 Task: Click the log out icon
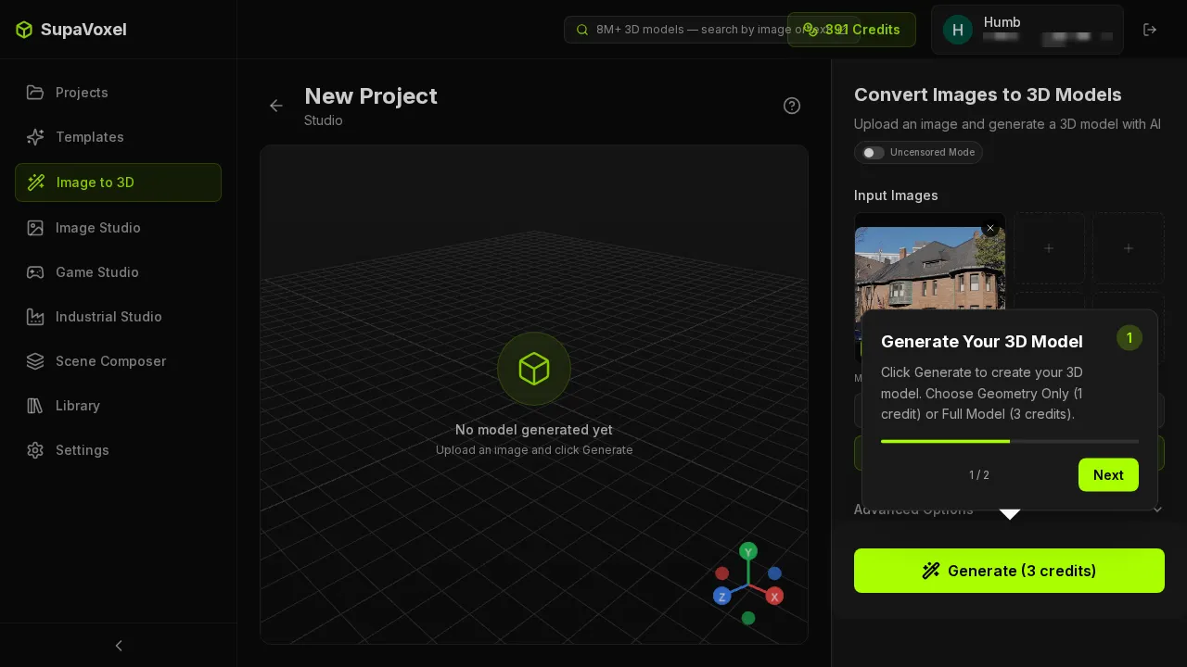coord(1150,30)
